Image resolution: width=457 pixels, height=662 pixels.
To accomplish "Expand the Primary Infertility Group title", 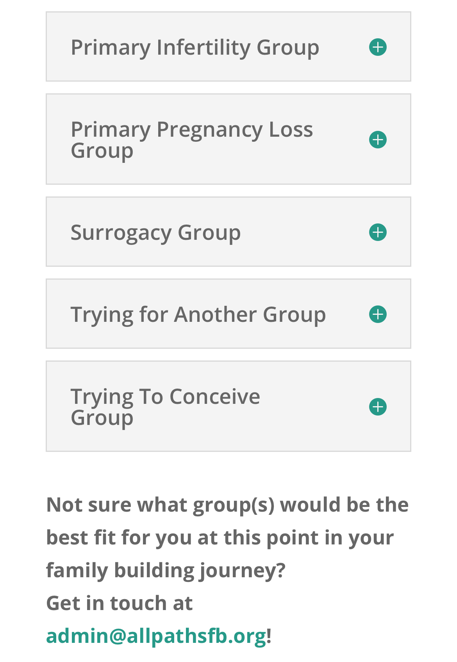I will tap(195, 47).
